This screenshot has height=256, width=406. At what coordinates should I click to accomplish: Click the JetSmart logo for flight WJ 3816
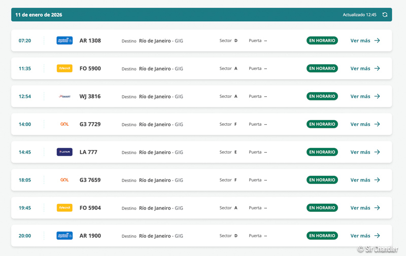pyautogui.click(x=64, y=96)
